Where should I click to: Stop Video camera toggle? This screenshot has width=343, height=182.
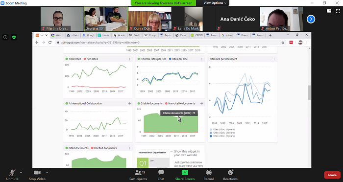pos(37,175)
